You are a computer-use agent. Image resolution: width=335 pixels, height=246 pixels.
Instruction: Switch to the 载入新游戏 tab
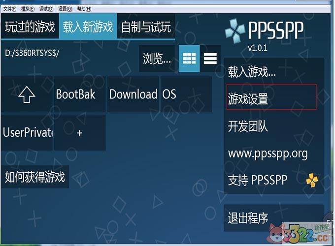coord(88,27)
